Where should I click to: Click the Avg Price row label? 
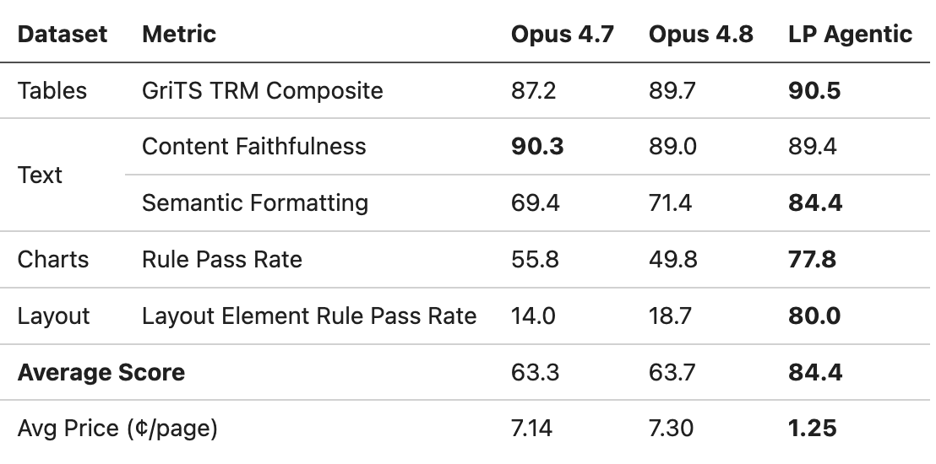pyautogui.click(x=117, y=429)
